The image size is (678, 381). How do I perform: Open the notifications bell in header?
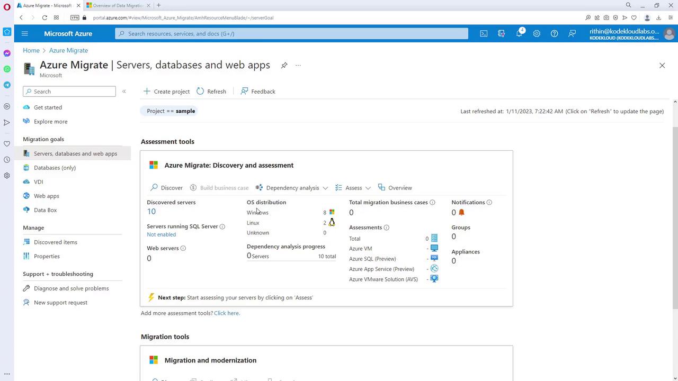pos(520,33)
